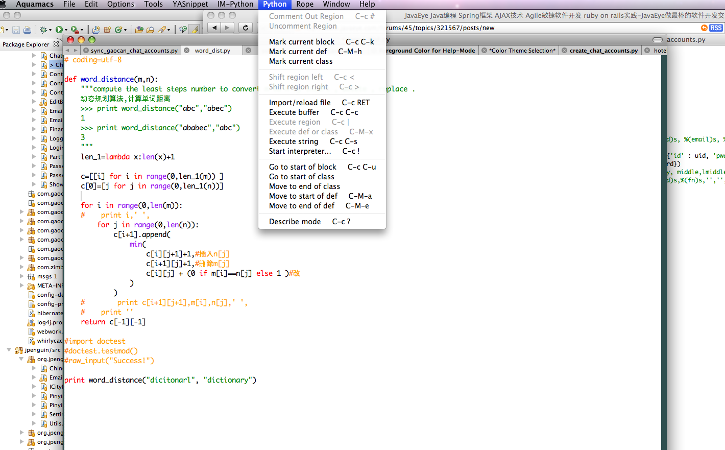Choose Move to end of class
The width and height of the screenshot is (725, 450).
[x=322, y=186]
